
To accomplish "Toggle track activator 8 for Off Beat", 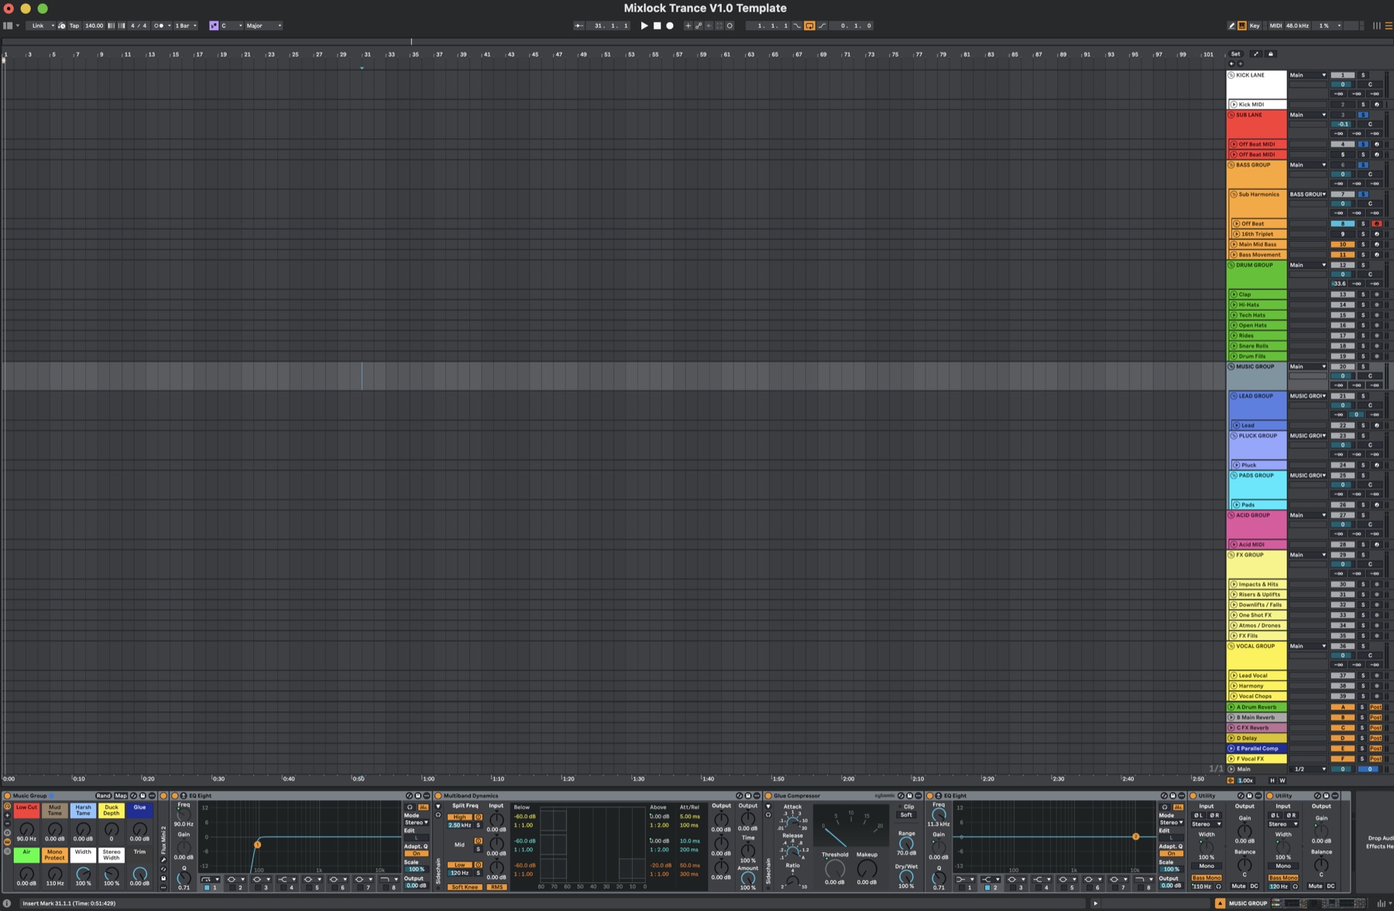I will 1342,223.
